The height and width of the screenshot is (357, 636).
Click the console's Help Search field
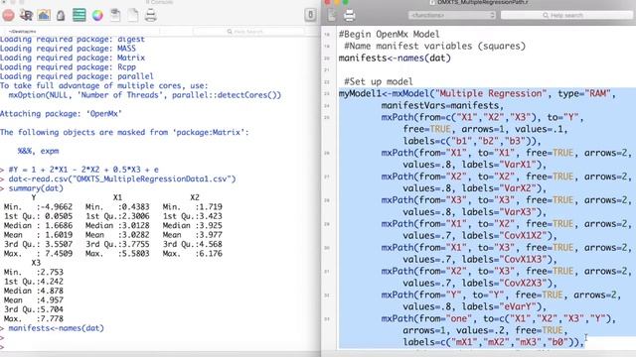coord(247,31)
